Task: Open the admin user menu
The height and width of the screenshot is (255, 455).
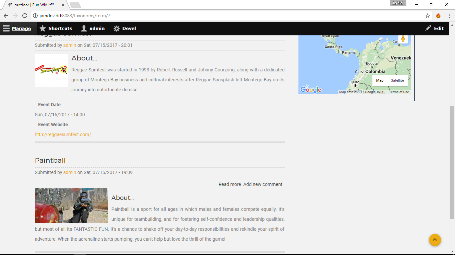Action: point(93,28)
